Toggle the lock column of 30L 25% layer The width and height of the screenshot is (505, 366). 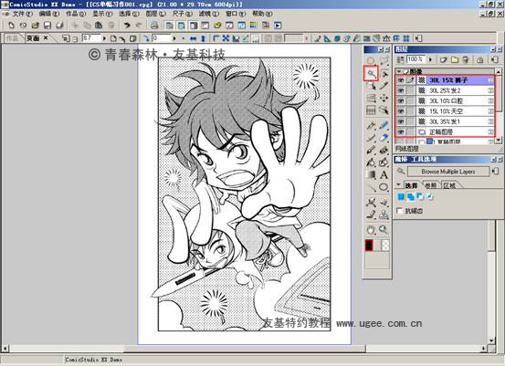[x=410, y=90]
